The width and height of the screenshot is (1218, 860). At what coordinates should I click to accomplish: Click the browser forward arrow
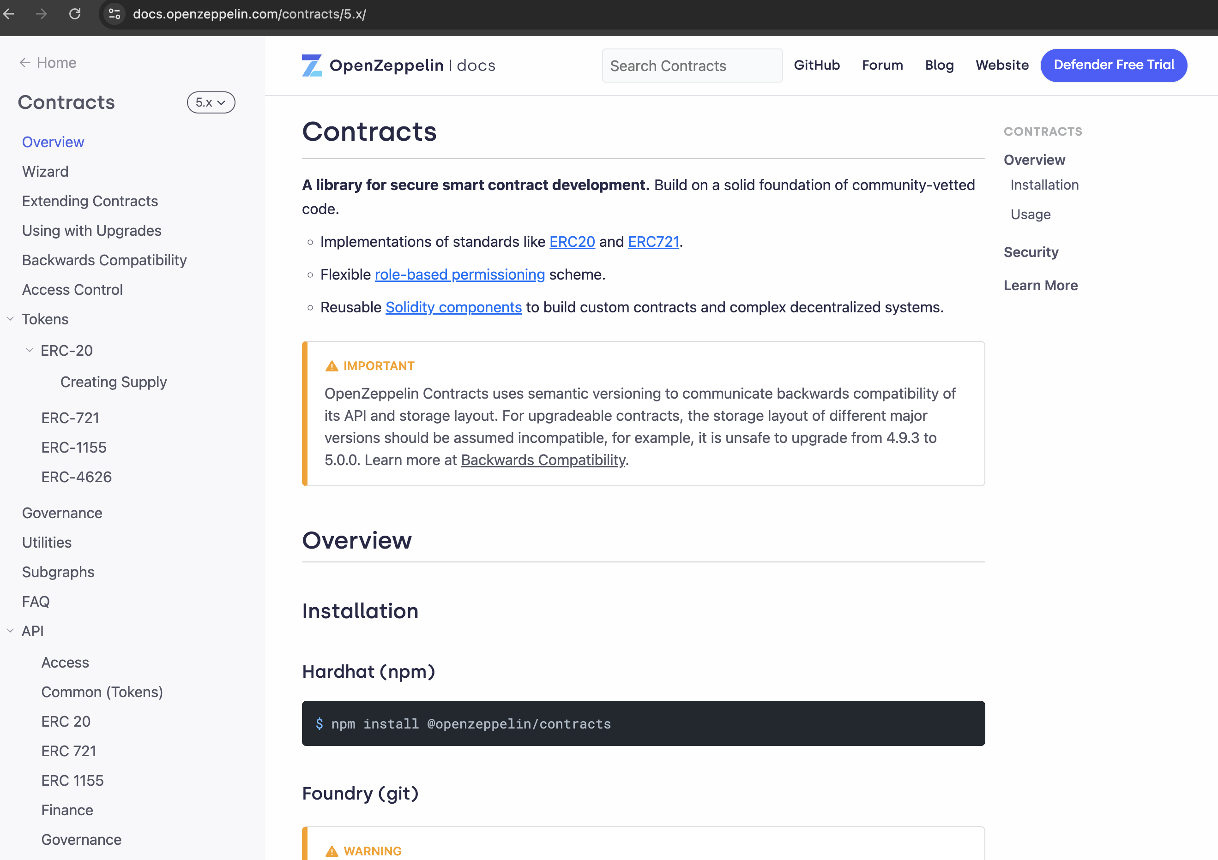(x=42, y=14)
